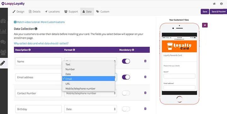Click info icon next to Data Collection
This screenshot has height=114, width=227.
[36, 29]
